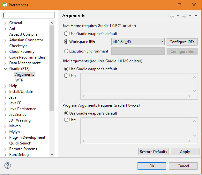Close the Preferences window
This screenshot has height=175, width=202.
194,5
